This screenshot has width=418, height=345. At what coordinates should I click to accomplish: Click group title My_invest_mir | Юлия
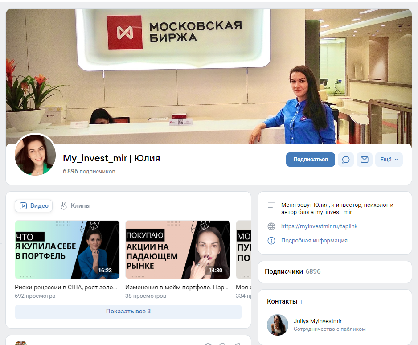(111, 158)
